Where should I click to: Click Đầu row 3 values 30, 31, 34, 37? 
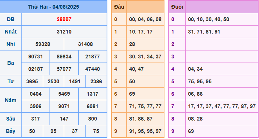pos(145,57)
